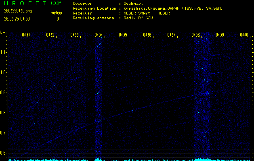Click the 0433 time marker
This screenshot has width=254, height=161.
(75, 35)
